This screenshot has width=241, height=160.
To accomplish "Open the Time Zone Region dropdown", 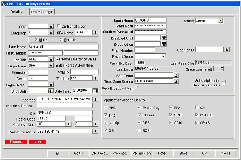I will tap(176, 81).
